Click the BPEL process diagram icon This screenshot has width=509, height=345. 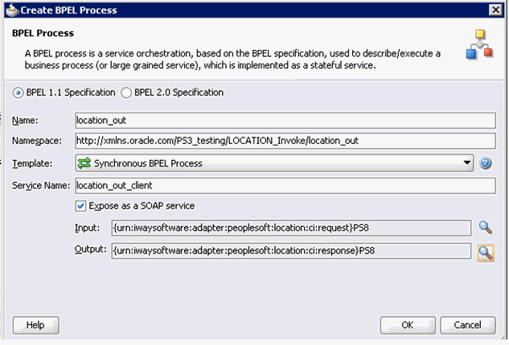coord(479,44)
